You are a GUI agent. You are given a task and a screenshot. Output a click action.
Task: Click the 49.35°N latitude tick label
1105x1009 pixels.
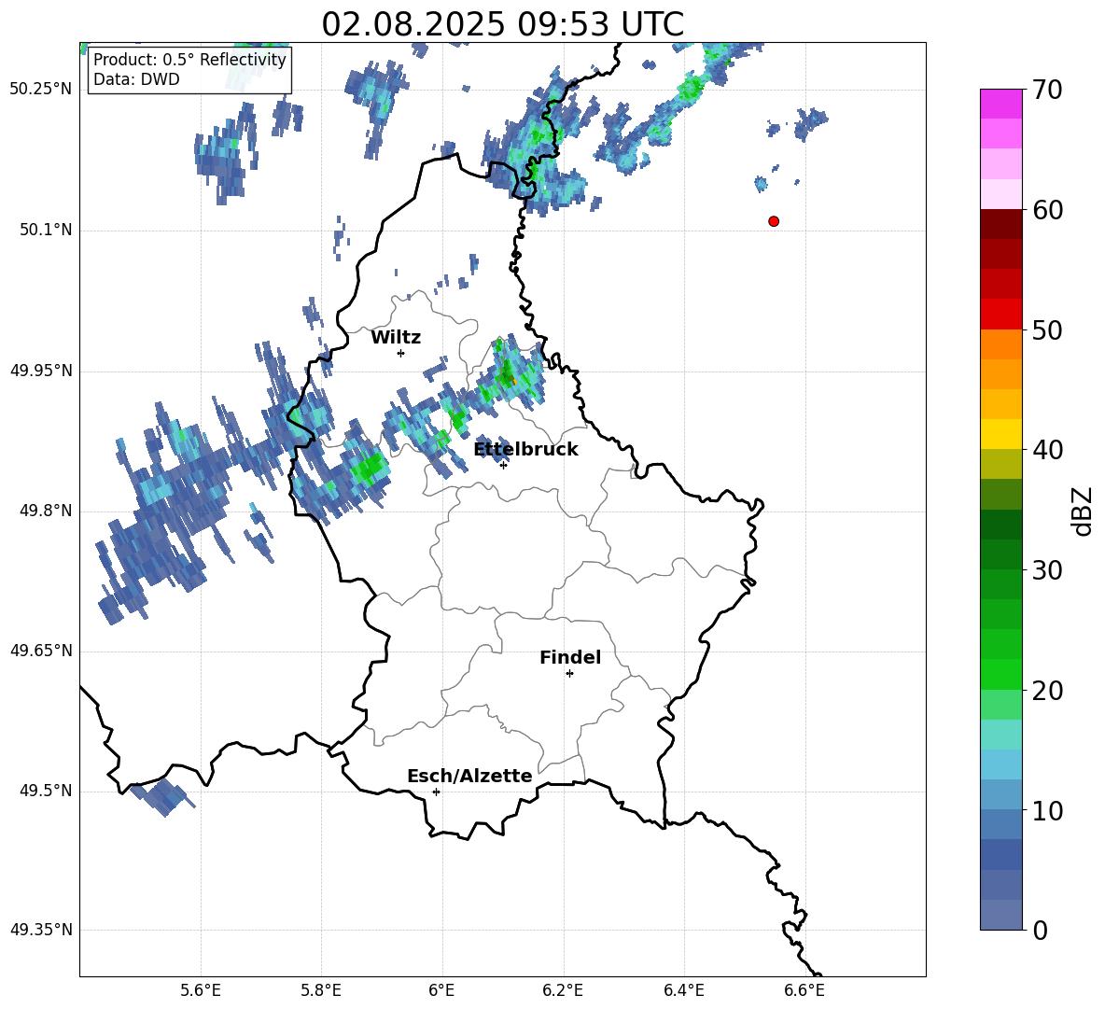pos(41,930)
